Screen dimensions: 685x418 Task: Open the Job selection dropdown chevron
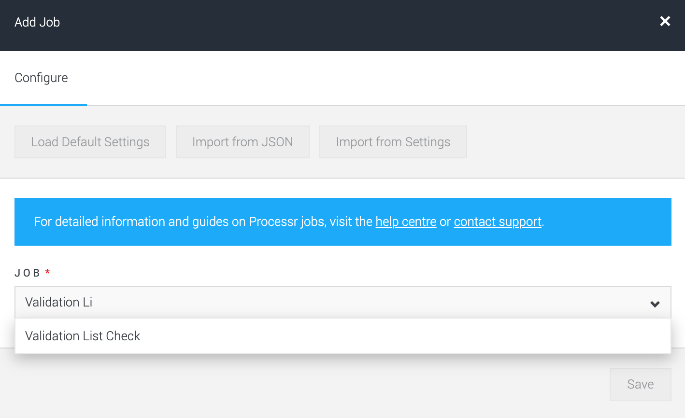pos(655,304)
